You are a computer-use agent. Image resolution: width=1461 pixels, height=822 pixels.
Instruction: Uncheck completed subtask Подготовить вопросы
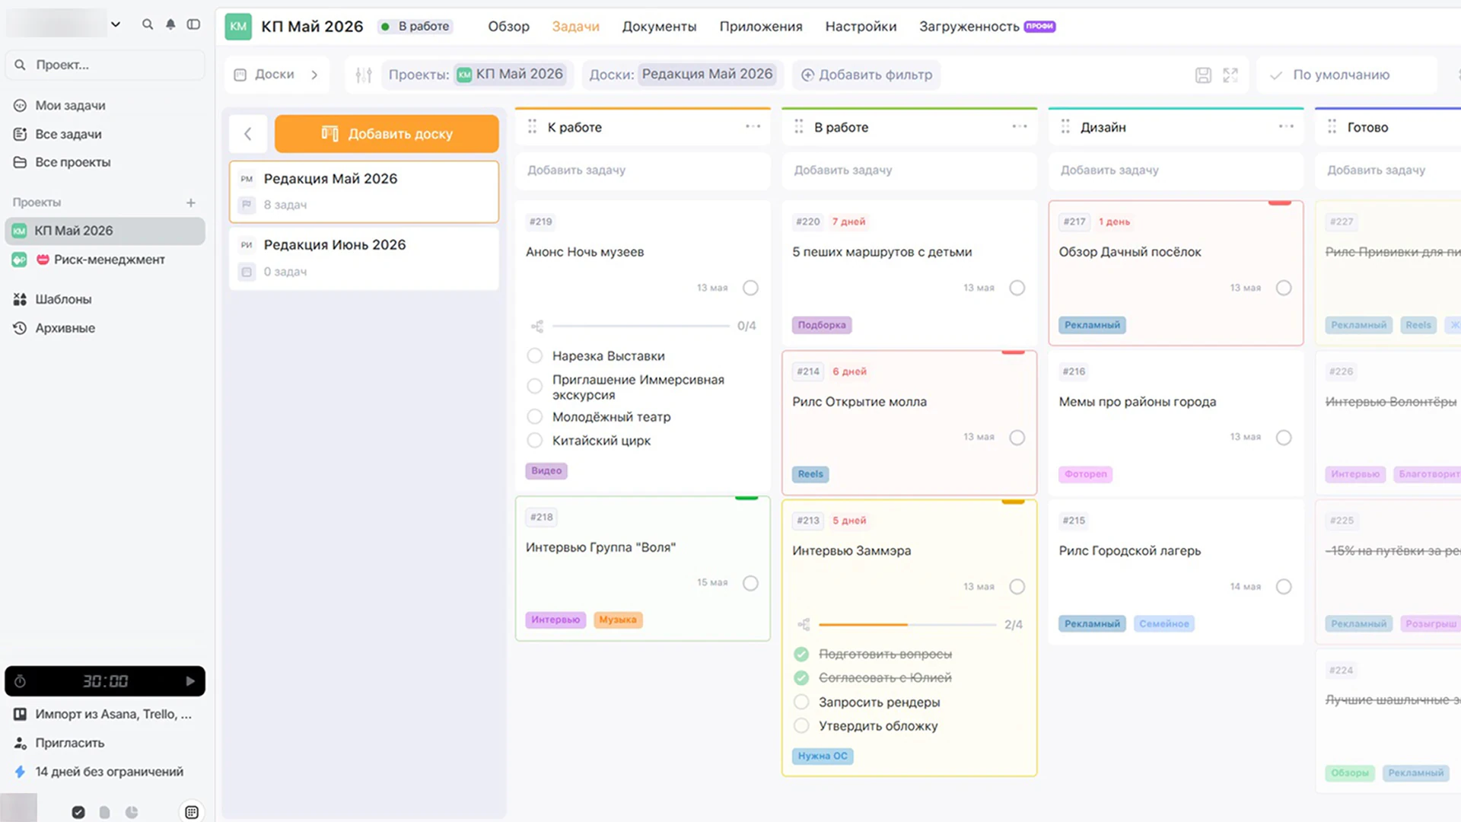[801, 654]
